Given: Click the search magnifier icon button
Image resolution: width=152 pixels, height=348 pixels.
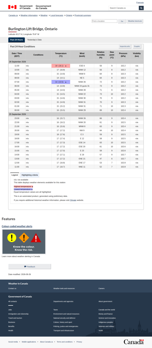Looking at the screenshot, I should point(141,8).
